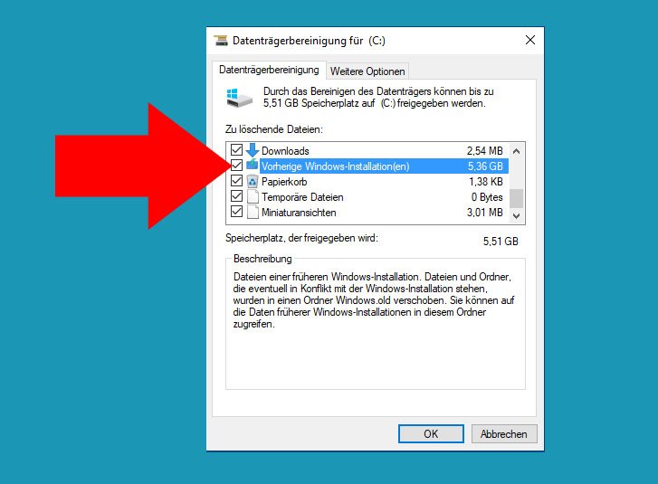Click the 3,01 MB size value
The width and height of the screenshot is (658, 484).
coord(485,213)
